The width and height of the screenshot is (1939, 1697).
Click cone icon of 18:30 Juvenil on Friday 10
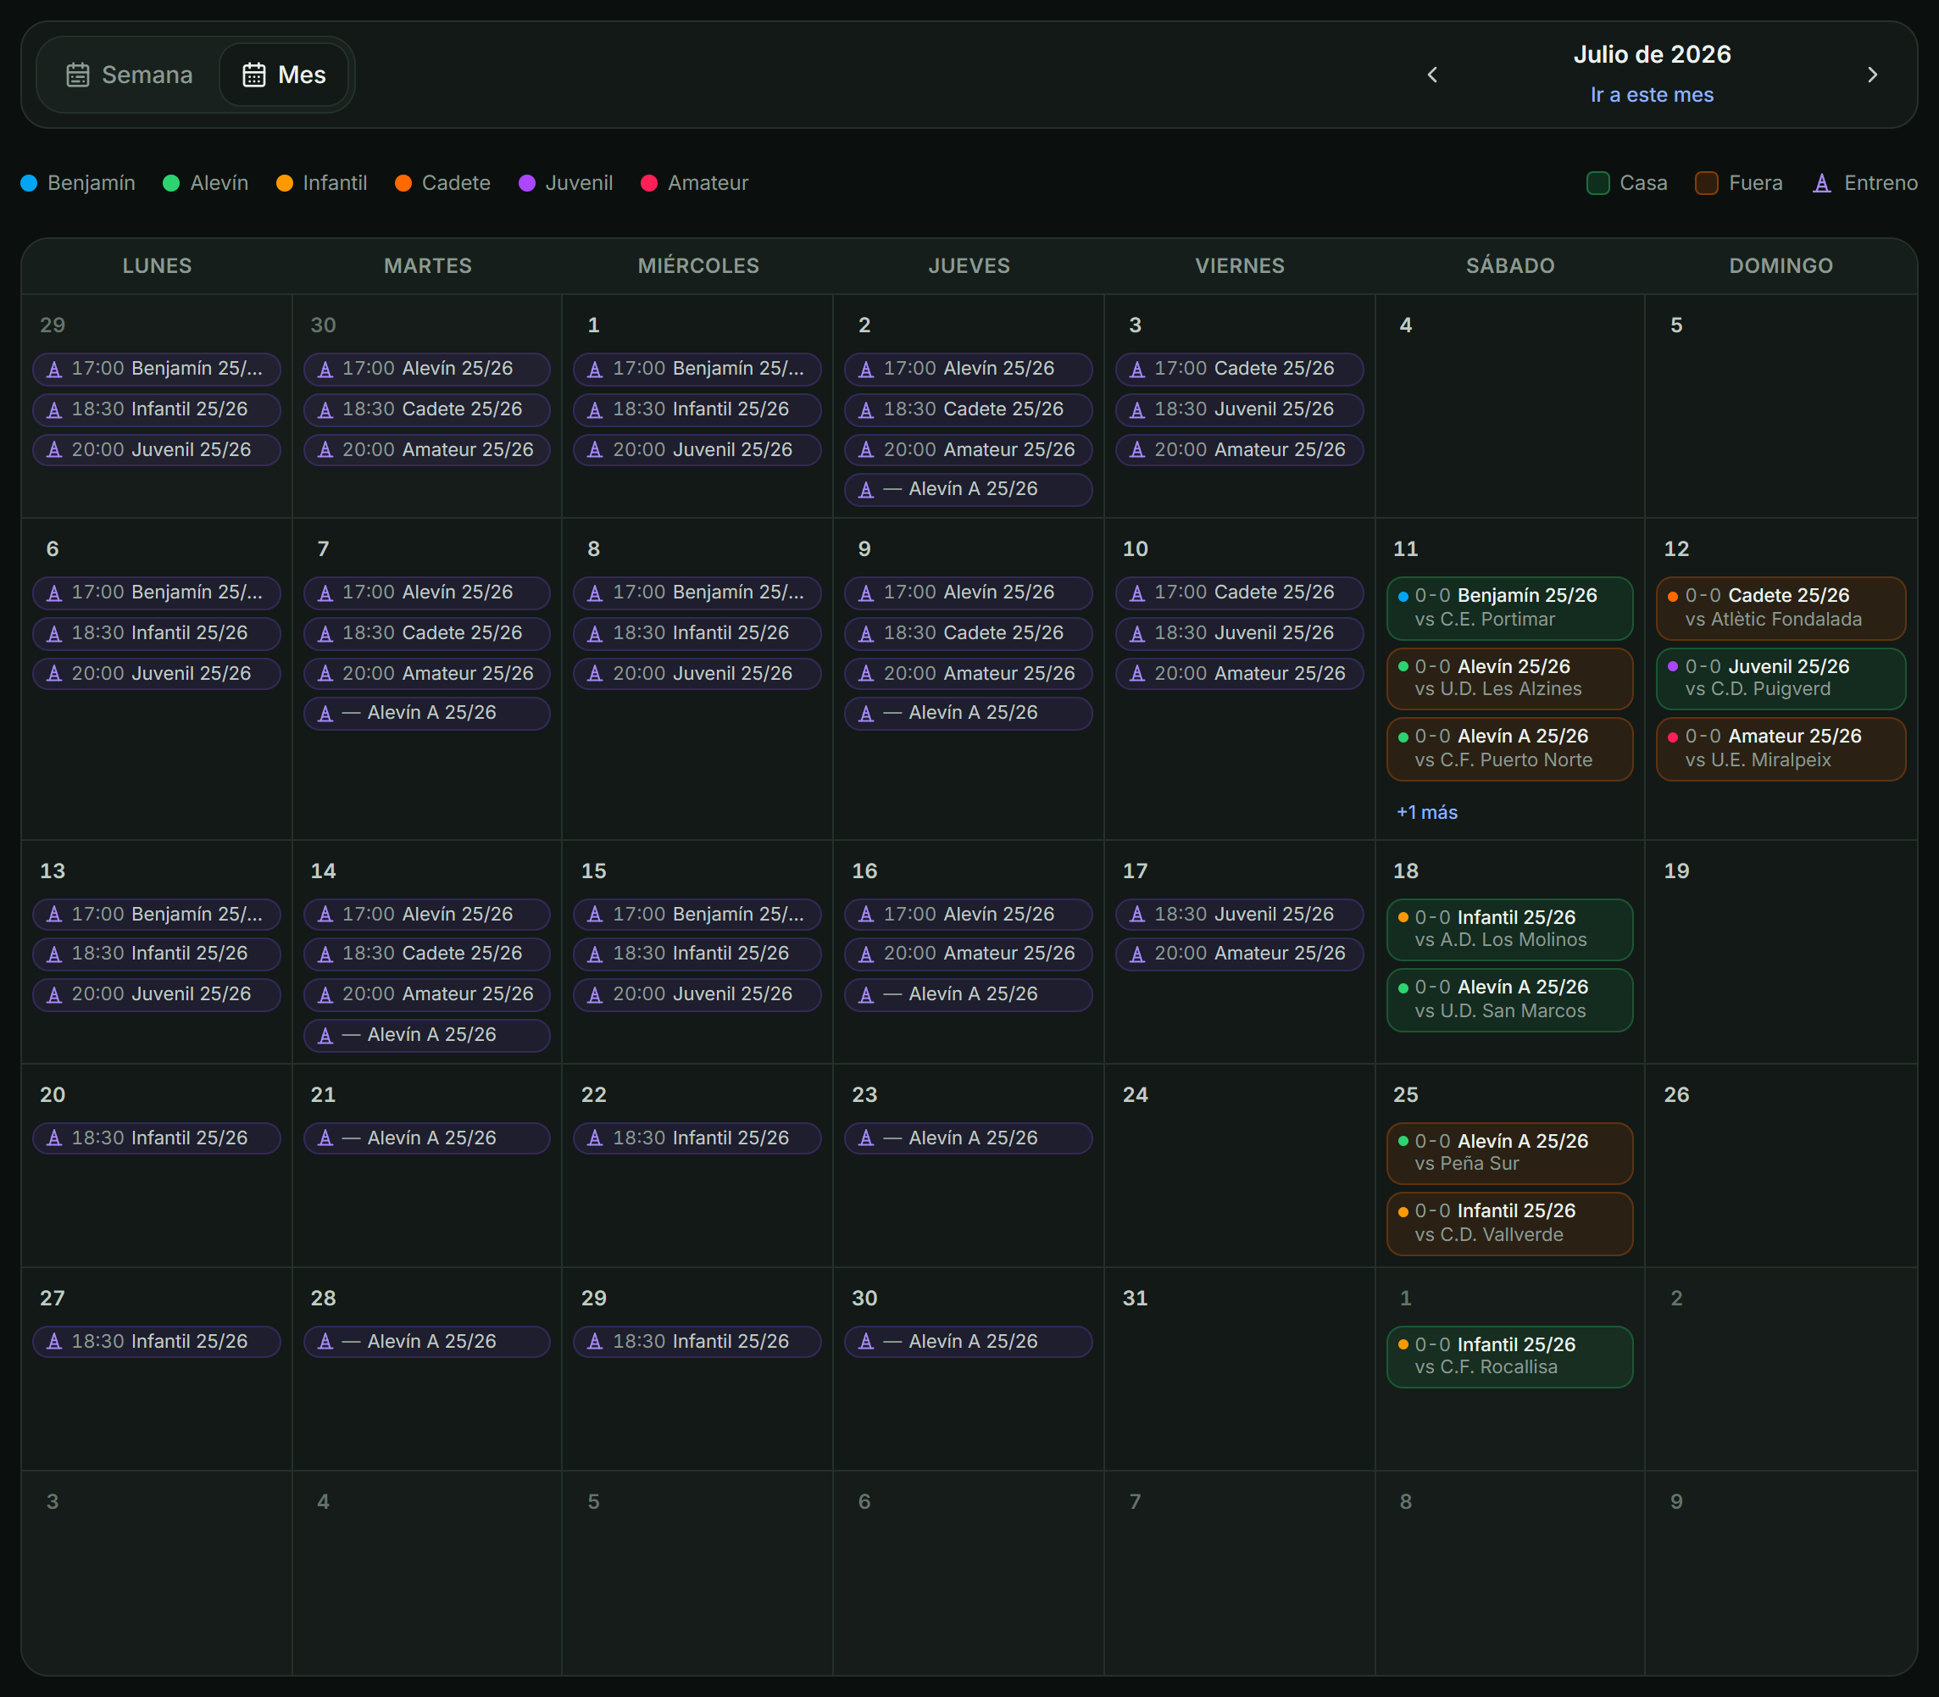[1137, 633]
